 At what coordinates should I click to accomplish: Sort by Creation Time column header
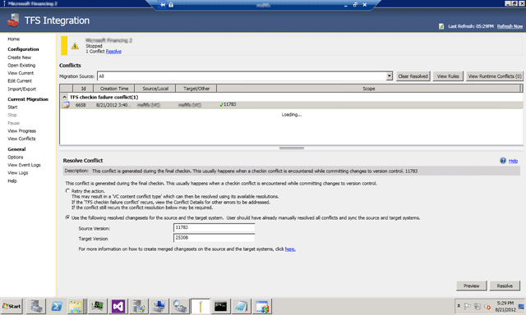114,89
